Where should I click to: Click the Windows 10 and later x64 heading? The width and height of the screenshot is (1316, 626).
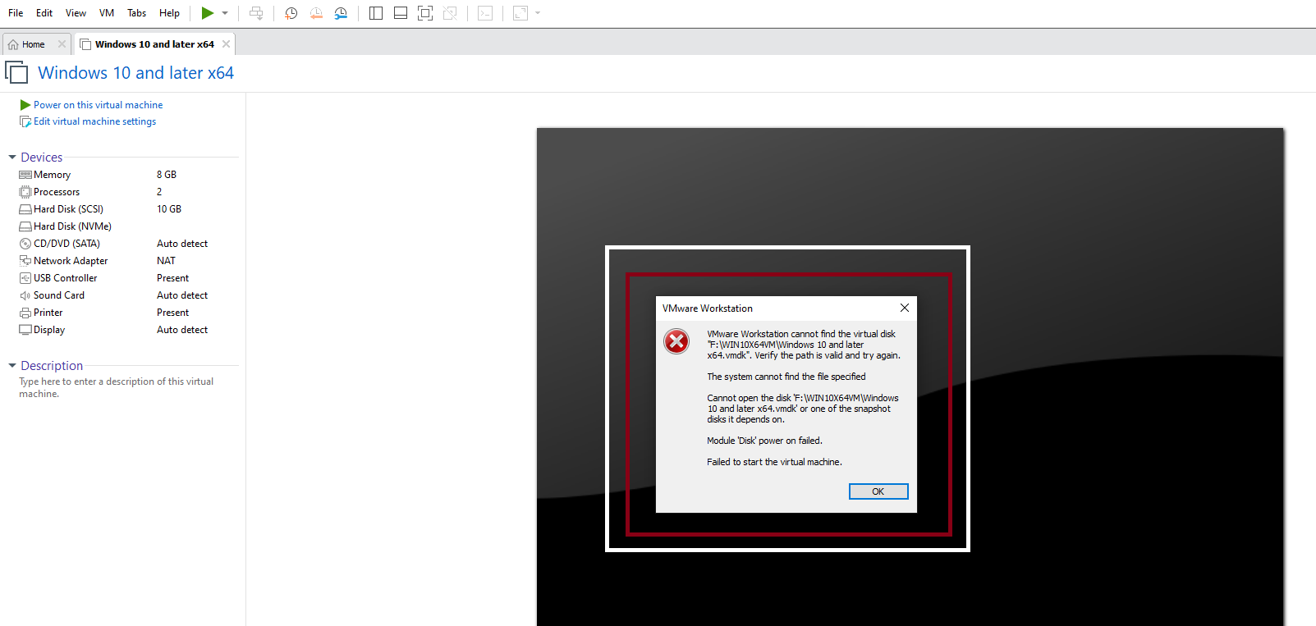136,73
